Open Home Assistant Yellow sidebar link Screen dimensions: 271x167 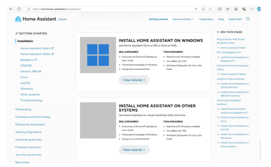35,54
